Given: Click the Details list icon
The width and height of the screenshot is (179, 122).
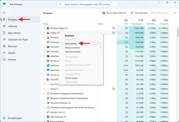Looking at the screenshot, I should (4, 53).
